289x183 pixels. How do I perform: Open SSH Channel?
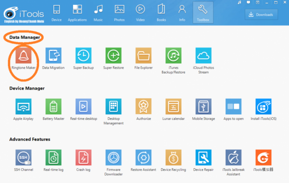pos(24,157)
